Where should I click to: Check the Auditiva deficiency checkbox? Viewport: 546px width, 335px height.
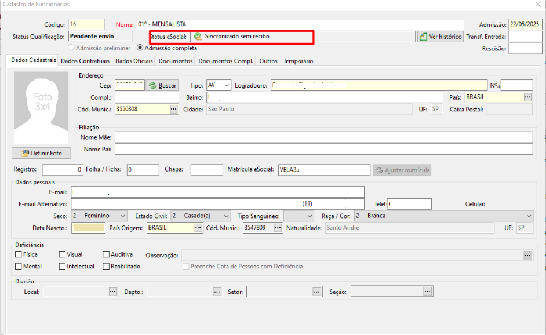point(106,254)
